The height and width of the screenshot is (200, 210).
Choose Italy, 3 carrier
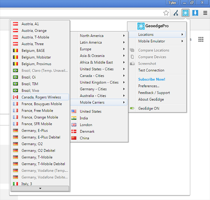point(40,184)
